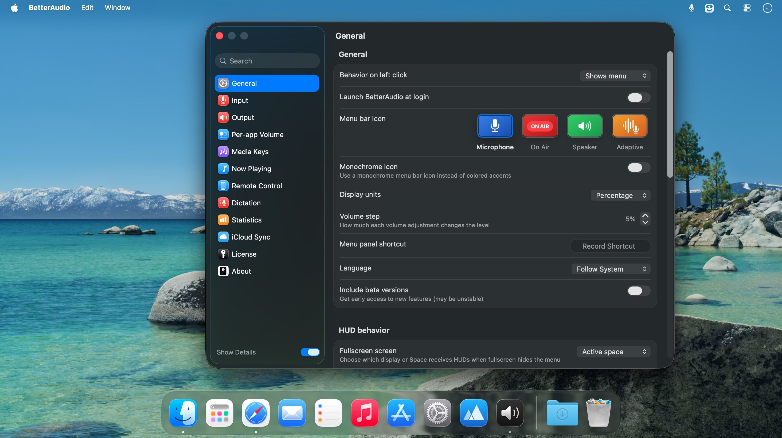This screenshot has width=782, height=438.
Task: Open the About pane
Action: [267, 271]
